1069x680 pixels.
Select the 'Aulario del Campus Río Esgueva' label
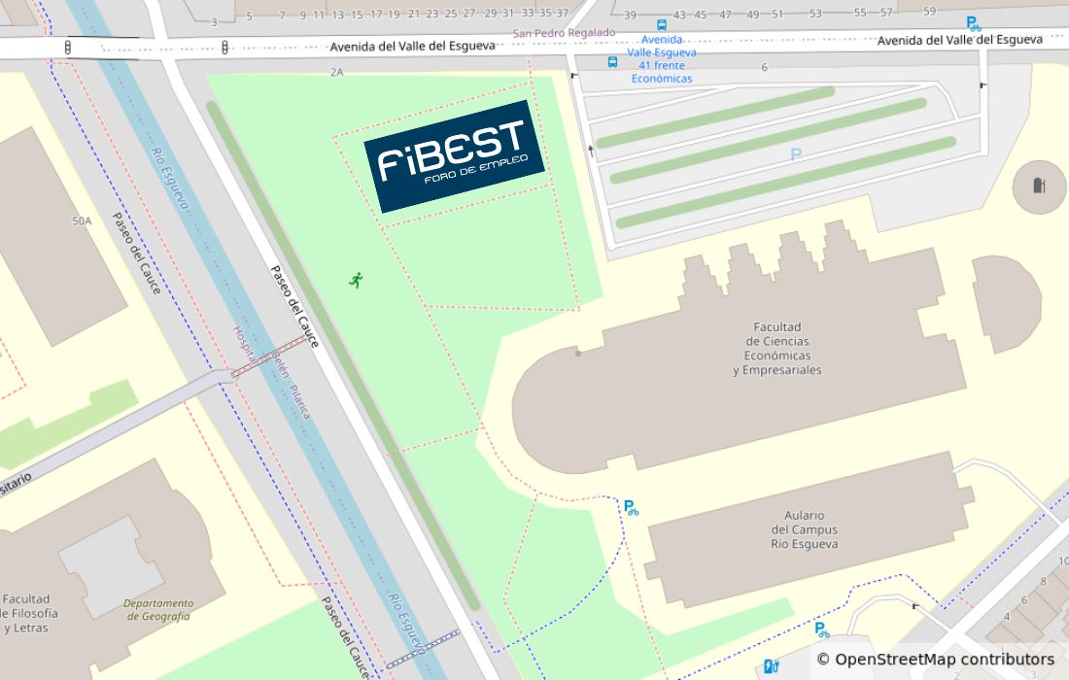coord(805,529)
